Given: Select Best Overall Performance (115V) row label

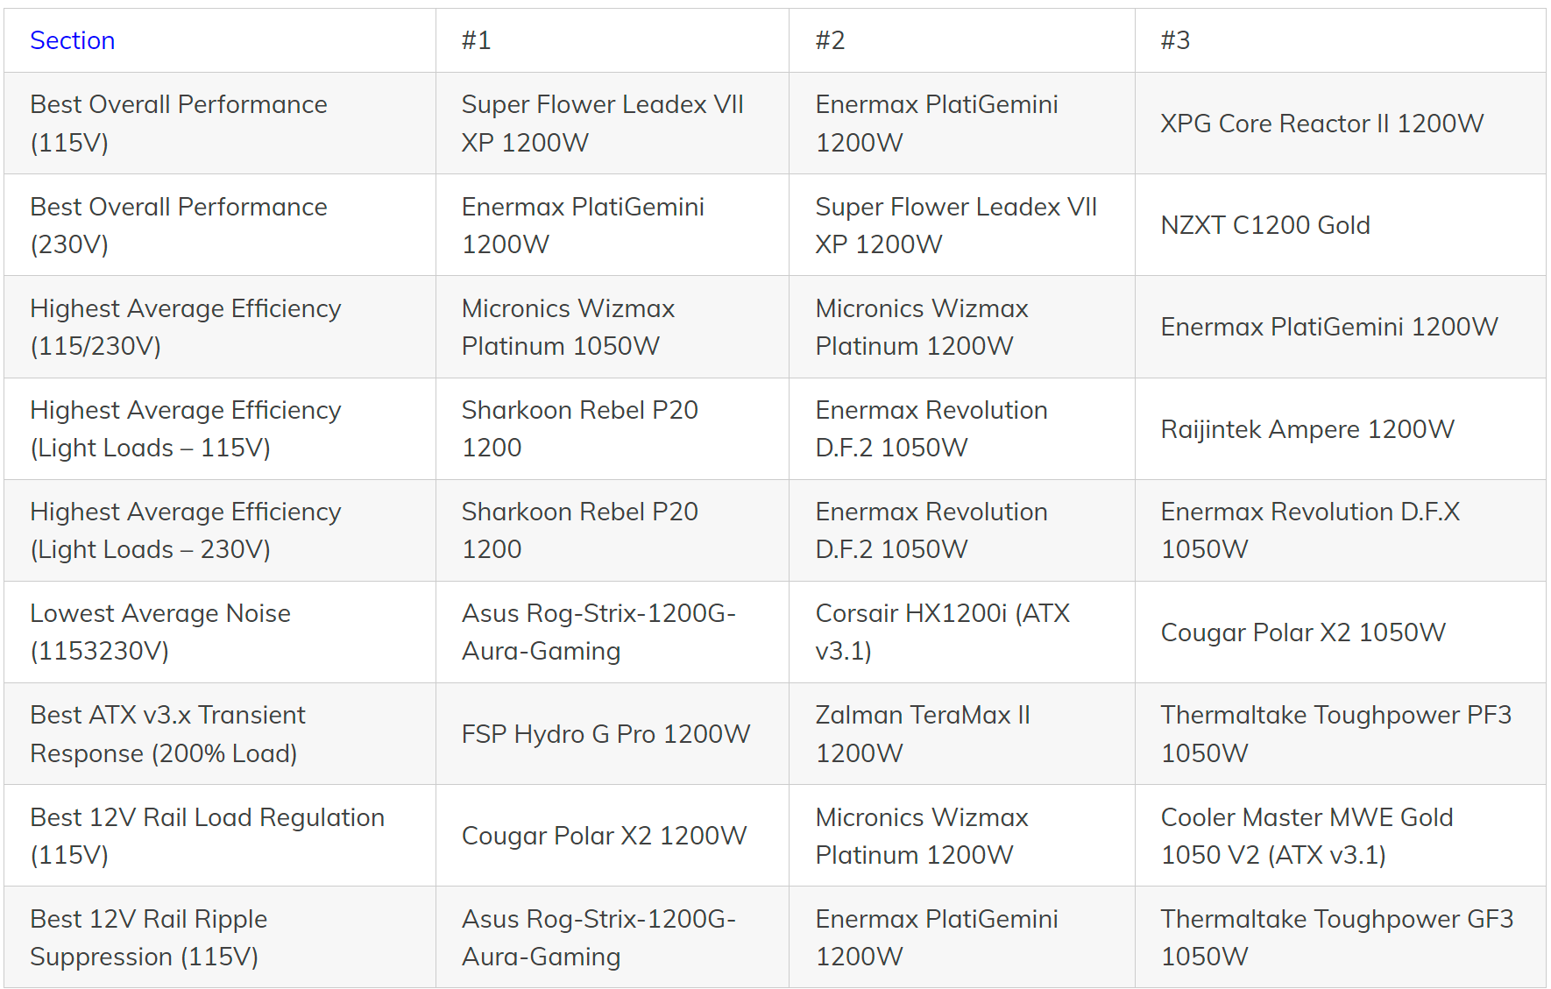Looking at the screenshot, I should click(179, 123).
